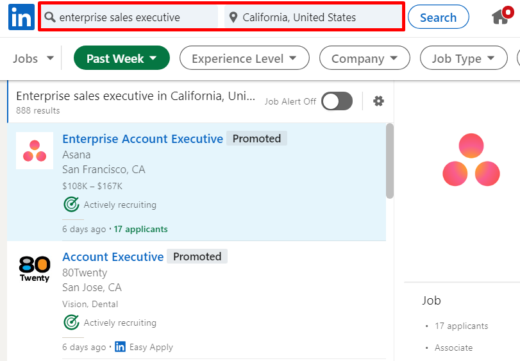Viewport: 520px width, 361px height.
Task: Click the search magnifier icon
Action: (x=50, y=17)
